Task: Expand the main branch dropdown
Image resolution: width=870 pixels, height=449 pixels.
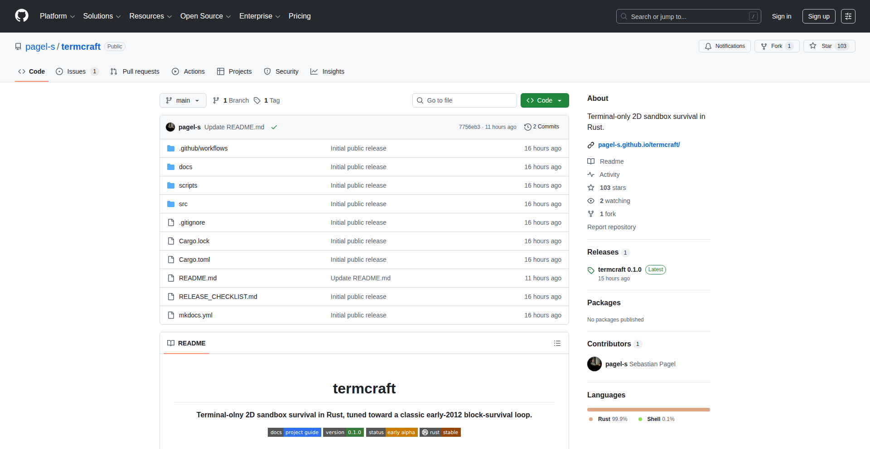Action: coord(183,100)
